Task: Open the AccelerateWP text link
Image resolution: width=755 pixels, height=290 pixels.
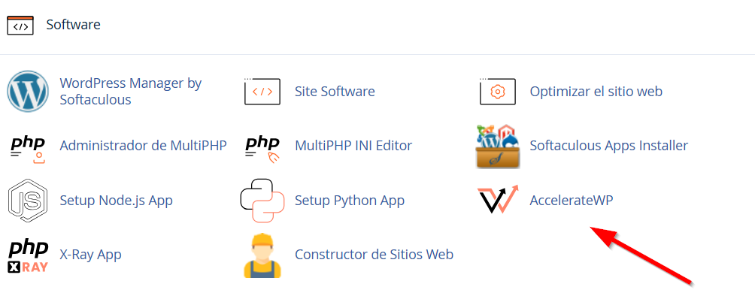Action: (572, 200)
